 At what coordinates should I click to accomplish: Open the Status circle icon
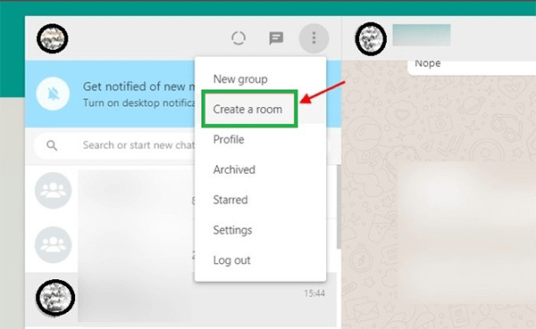[239, 37]
